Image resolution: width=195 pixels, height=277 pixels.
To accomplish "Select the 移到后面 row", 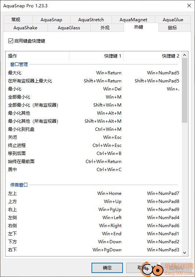I will 94,153.
